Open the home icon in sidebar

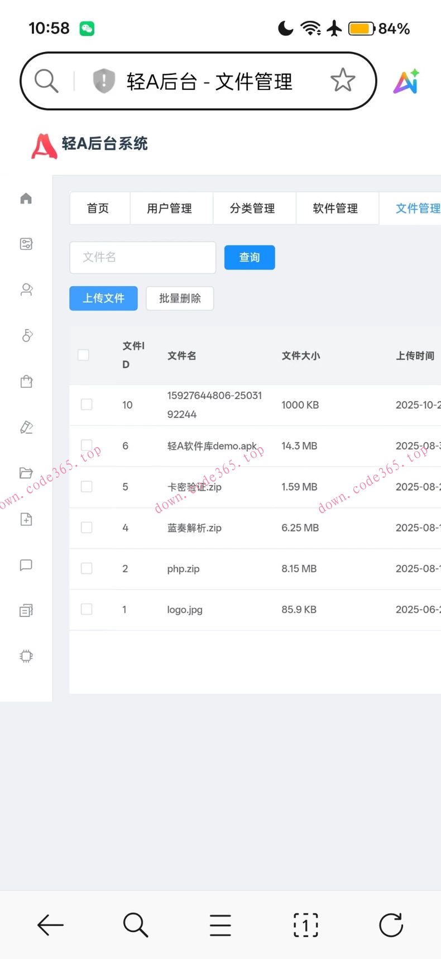coord(26,198)
